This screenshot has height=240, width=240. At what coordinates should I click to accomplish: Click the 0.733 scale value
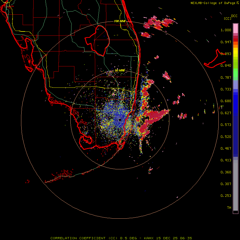(226, 89)
